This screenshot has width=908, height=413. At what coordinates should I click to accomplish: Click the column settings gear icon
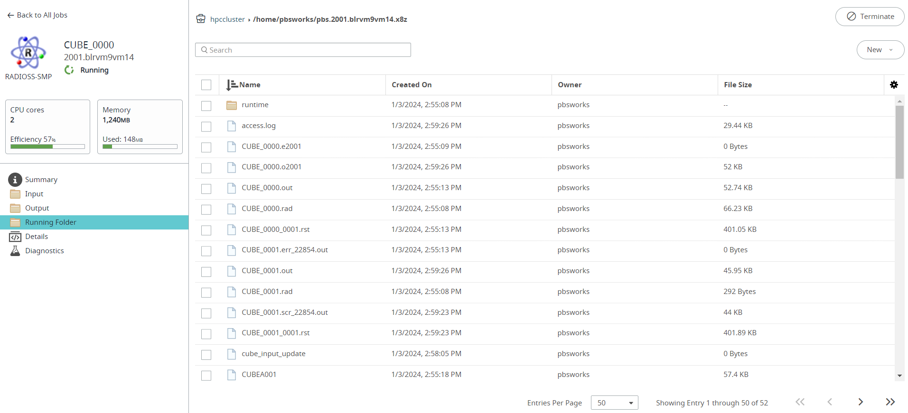tap(894, 85)
